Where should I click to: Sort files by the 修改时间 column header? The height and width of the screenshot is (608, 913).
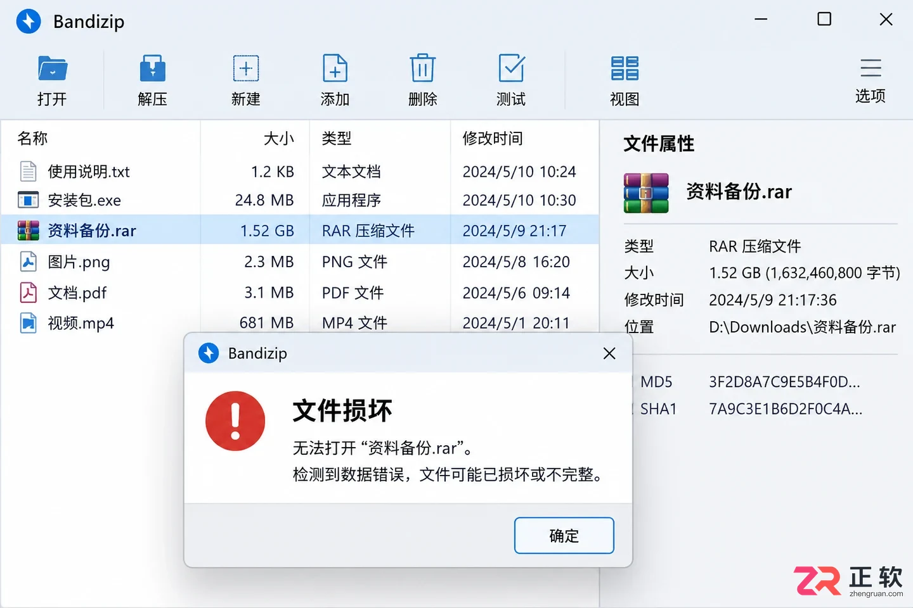tap(493, 139)
